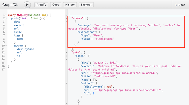
Task: Click the "field": "displayName" value
Action: pyautogui.click(x=104, y=39)
